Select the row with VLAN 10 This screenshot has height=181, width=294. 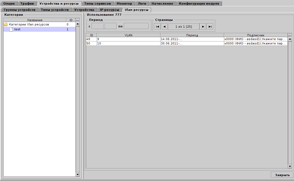(128, 43)
